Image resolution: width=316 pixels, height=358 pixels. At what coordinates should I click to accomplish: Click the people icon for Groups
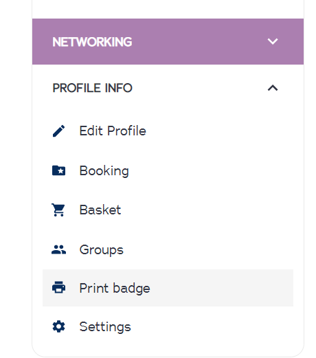(58, 249)
